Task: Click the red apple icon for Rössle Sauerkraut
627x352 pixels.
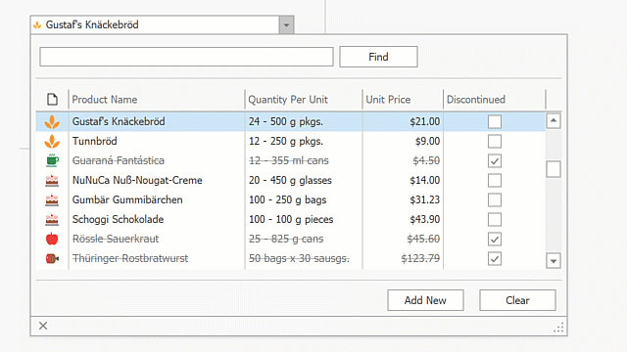Action: click(52, 239)
